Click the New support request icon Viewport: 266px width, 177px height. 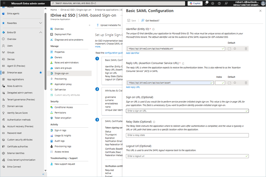[x=51, y=164]
